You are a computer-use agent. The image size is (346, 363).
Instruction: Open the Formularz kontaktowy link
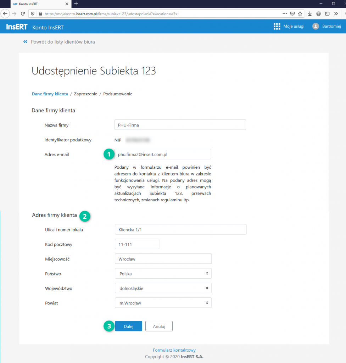tap(174, 350)
